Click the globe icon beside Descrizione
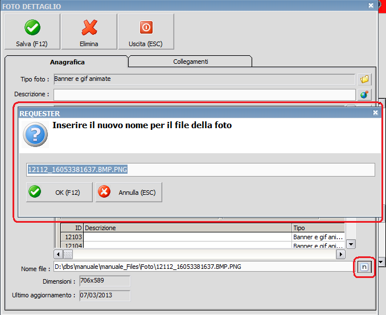Screen dimensions: 386x315 pos(364,95)
